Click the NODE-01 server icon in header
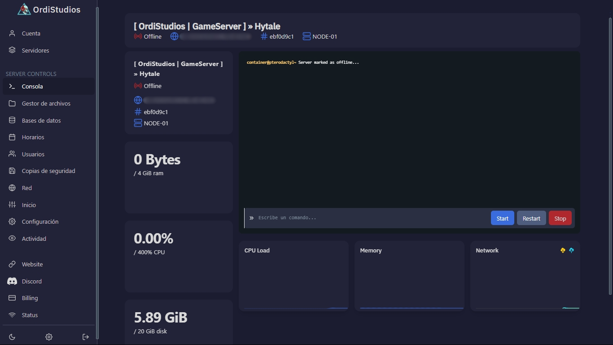 [x=306, y=36]
